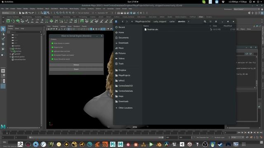Show all applications grid in dock
The image size is (264, 148).
[243, 144]
